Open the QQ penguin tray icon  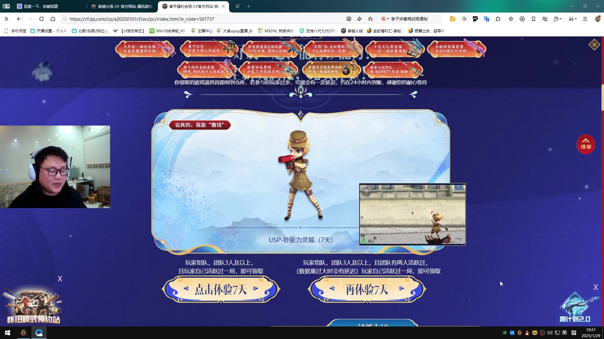click(527, 333)
